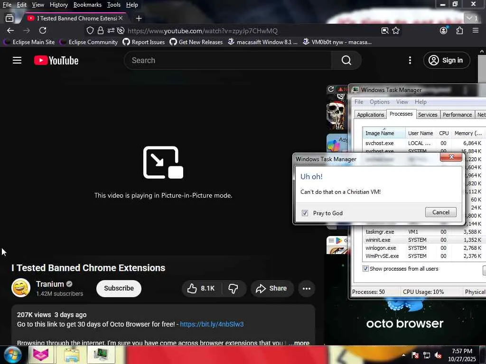The width and height of the screenshot is (486, 364).
Task: Open the Task Manager taskbar icon
Action: click(x=101, y=355)
